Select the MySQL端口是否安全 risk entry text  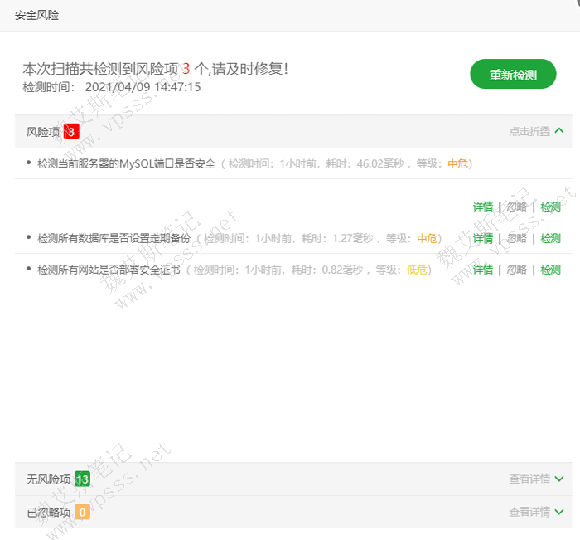point(126,164)
